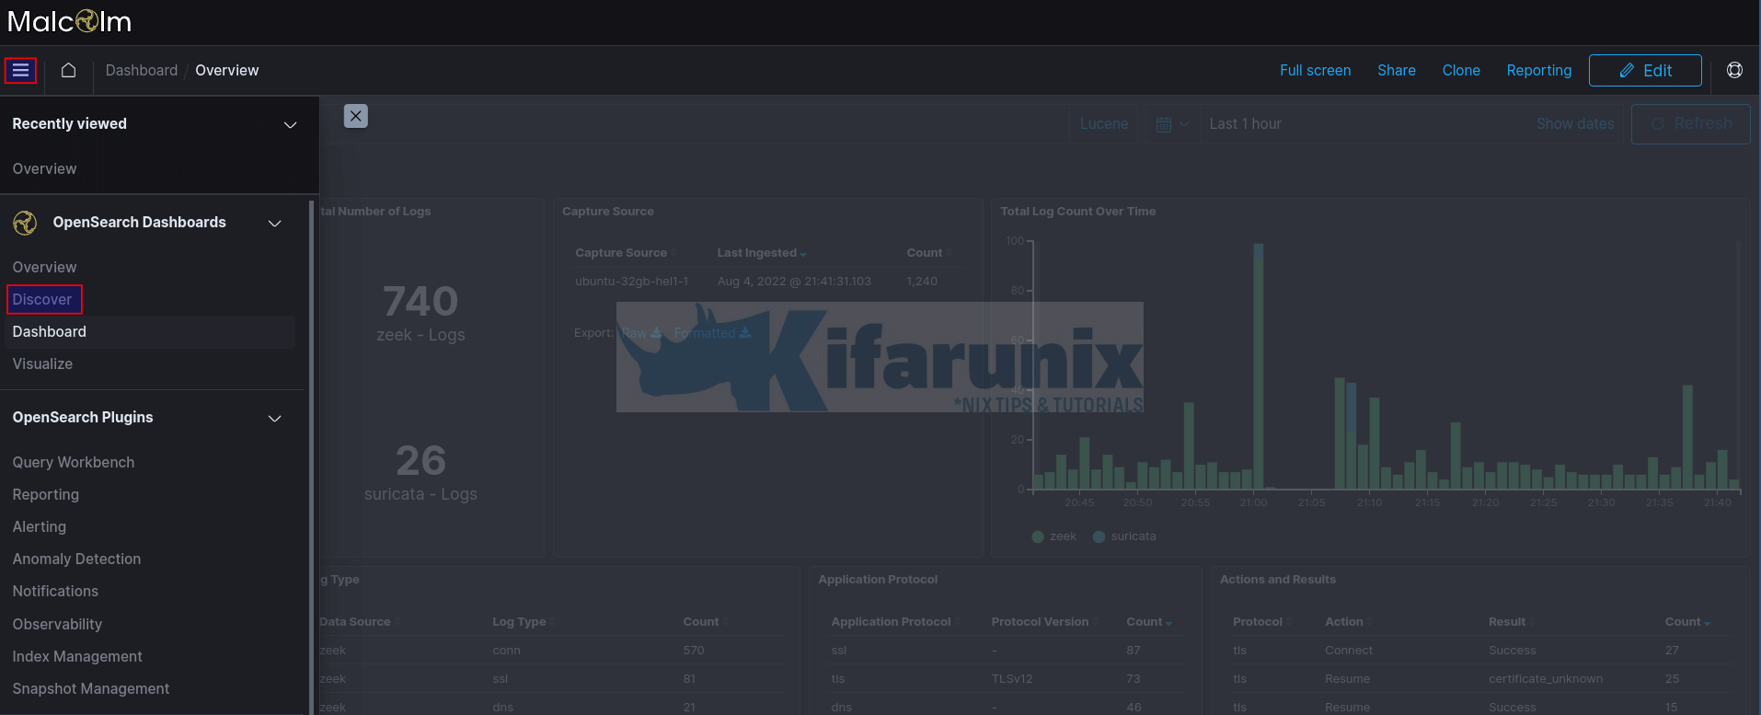
Task: Open the help globe icon
Action: pos(1734,71)
